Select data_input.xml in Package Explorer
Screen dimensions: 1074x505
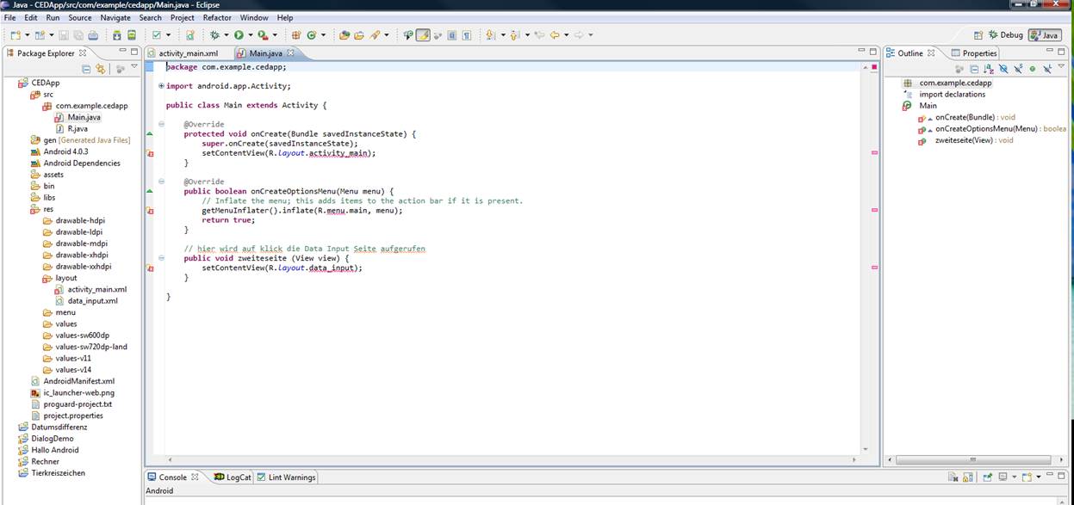(x=92, y=301)
